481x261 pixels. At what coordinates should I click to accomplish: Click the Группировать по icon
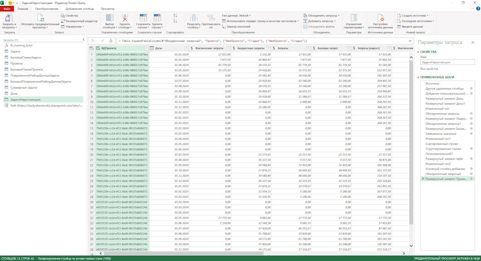click(x=211, y=18)
